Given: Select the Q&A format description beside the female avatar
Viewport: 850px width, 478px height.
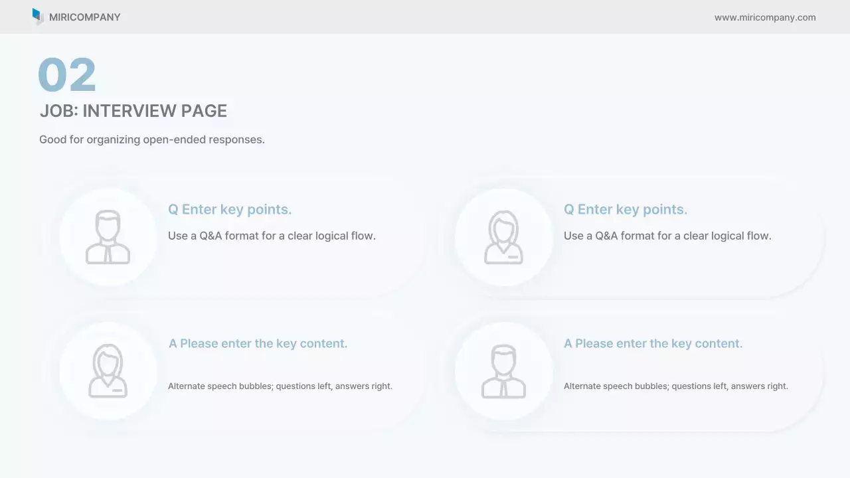Looking at the screenshot, I should tap(667, 236).
